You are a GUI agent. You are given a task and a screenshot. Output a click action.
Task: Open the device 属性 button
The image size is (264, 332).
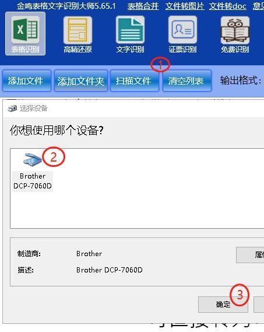point(250,255)
